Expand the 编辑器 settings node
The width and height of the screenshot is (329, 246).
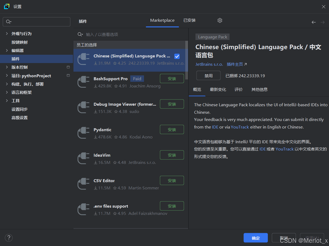click(7, 50)
